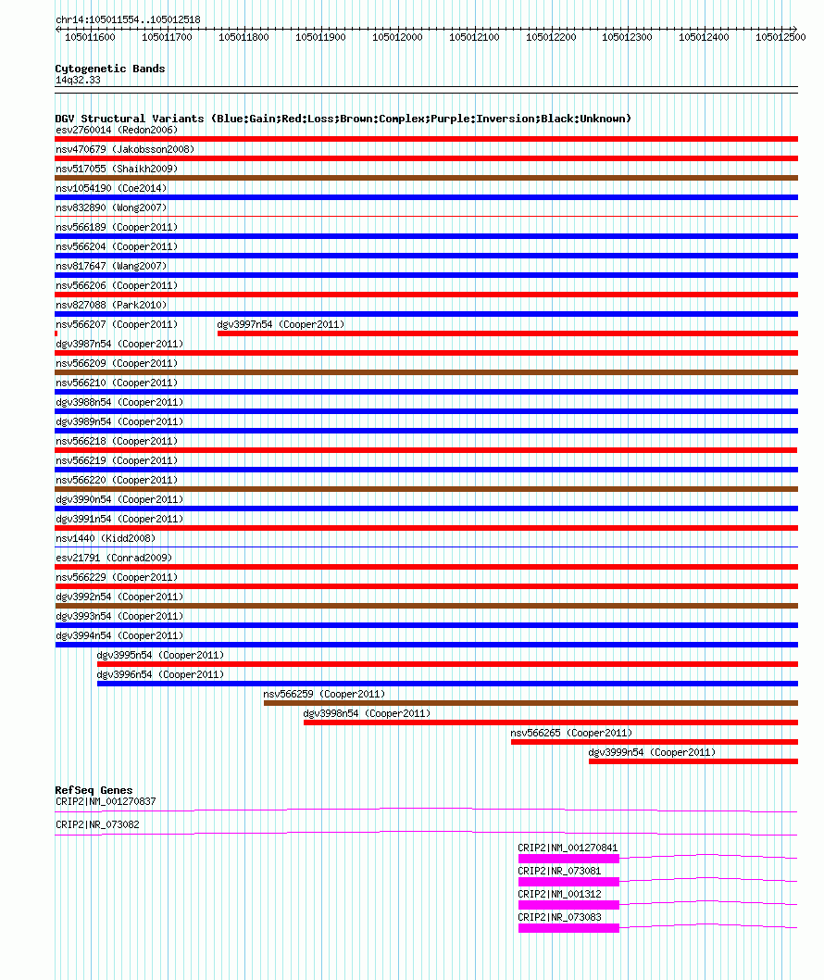Click the nsv566207 (Cooper2011) label
824x980 pixels.
point(117,324)
